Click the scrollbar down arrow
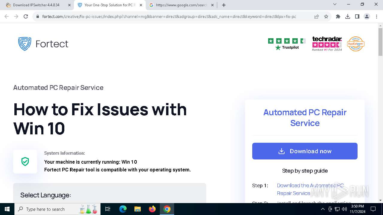383x215 pixels. coord(380,200)
